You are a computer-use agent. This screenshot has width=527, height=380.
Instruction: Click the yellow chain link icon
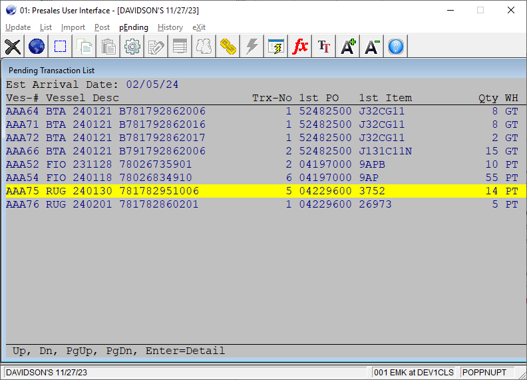[x=228, y=47]
